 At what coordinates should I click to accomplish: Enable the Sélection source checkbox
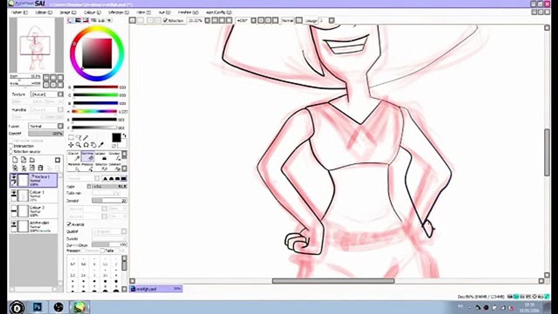point(11,151)
